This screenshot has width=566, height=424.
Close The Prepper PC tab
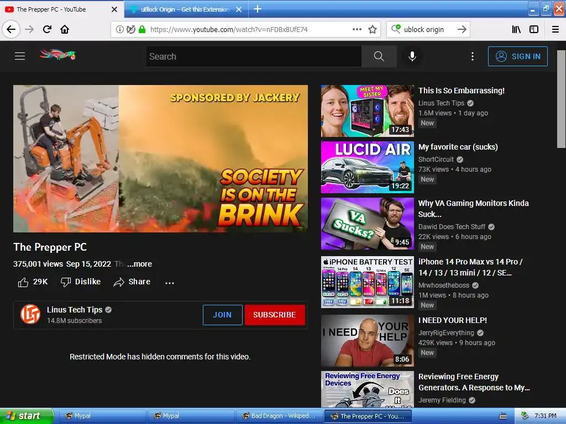pyautogui.click(x=114, y=9)
